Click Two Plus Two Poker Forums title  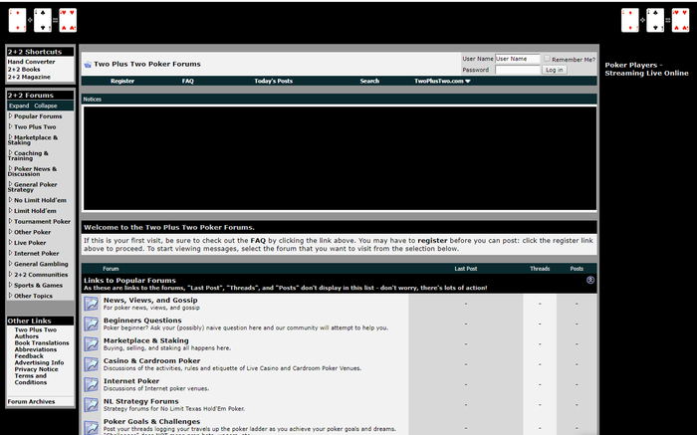pyautogui.click(x=147, y=64)
